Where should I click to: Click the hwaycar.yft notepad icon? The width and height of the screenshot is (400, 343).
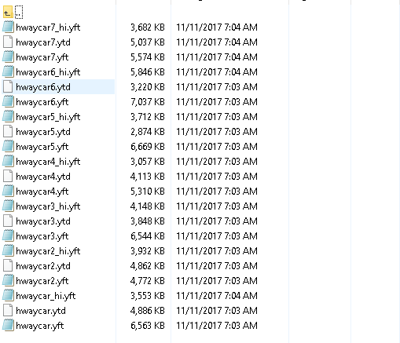point(8,325)
